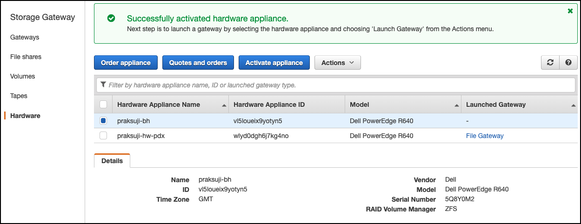Navigate to Tapes in sidebar
The height and width of the screenshot is (224, 581).
point(19,96)
